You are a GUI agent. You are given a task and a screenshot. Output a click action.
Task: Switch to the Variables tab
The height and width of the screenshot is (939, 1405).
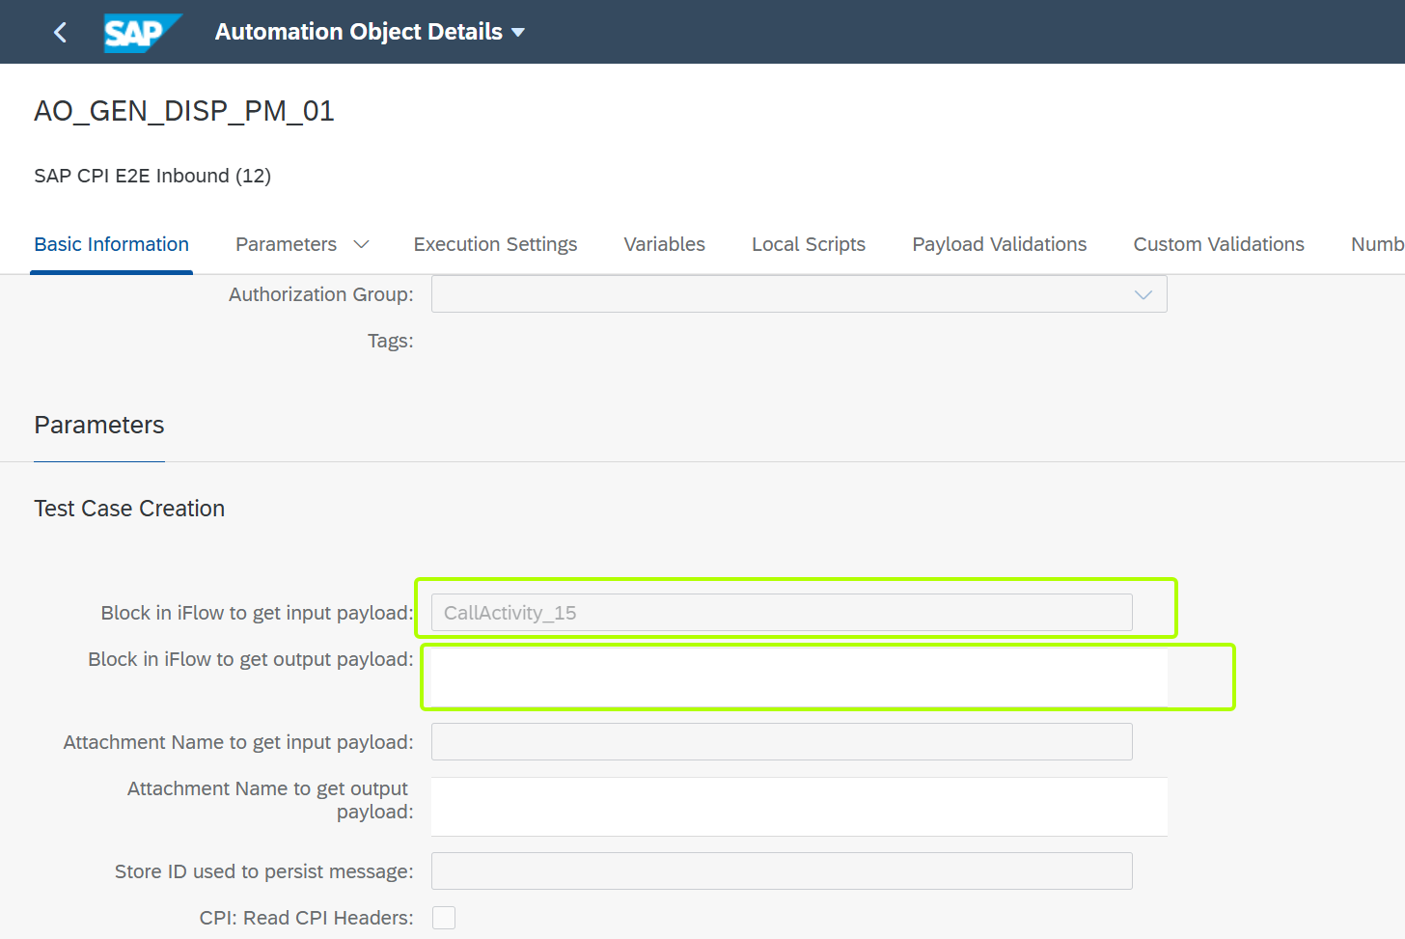pyautogui.click(x=664, y=244)
